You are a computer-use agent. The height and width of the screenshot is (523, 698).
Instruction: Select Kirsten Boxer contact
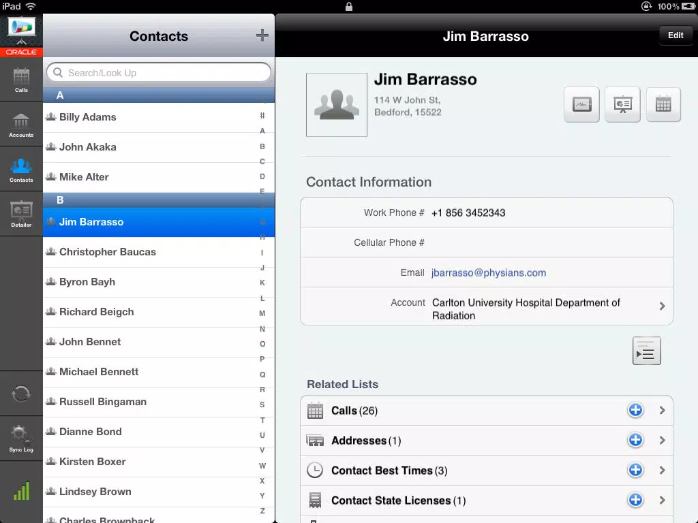159,462
